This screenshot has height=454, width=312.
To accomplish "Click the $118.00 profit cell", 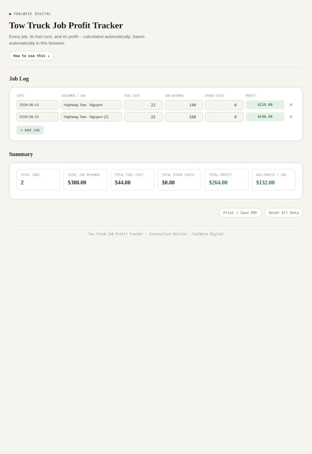I will [265, 105].
